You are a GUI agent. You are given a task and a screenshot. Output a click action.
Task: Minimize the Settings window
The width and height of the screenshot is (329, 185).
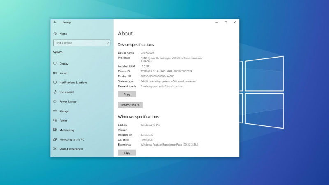(x=216, y=23)
